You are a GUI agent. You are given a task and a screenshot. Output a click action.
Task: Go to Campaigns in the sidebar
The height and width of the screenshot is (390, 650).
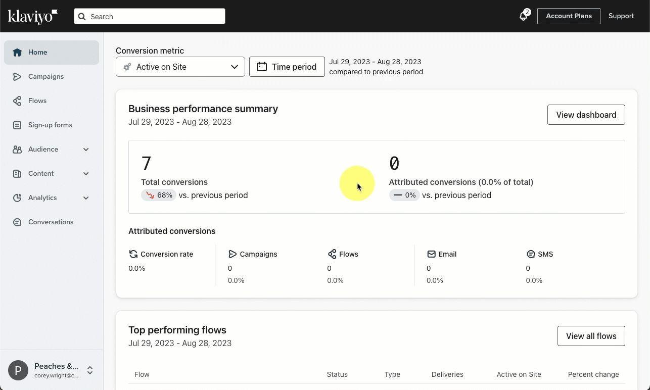click(46, 77)
